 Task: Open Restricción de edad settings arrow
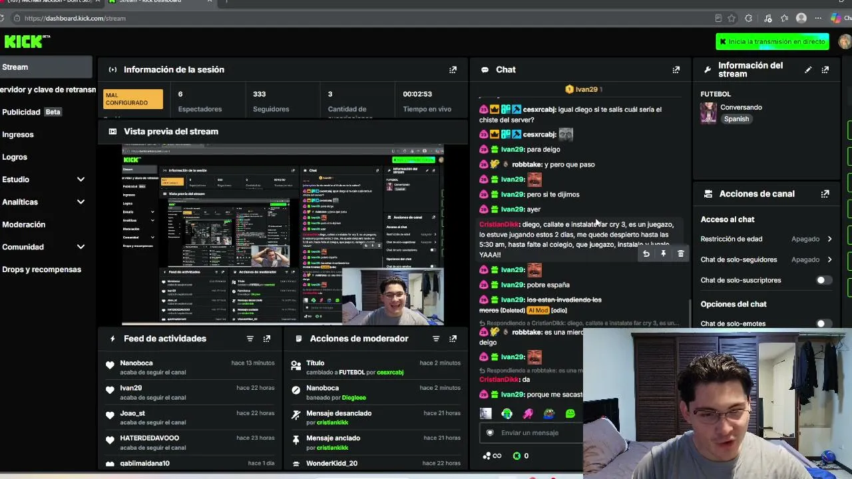click(x=829, y=239)
